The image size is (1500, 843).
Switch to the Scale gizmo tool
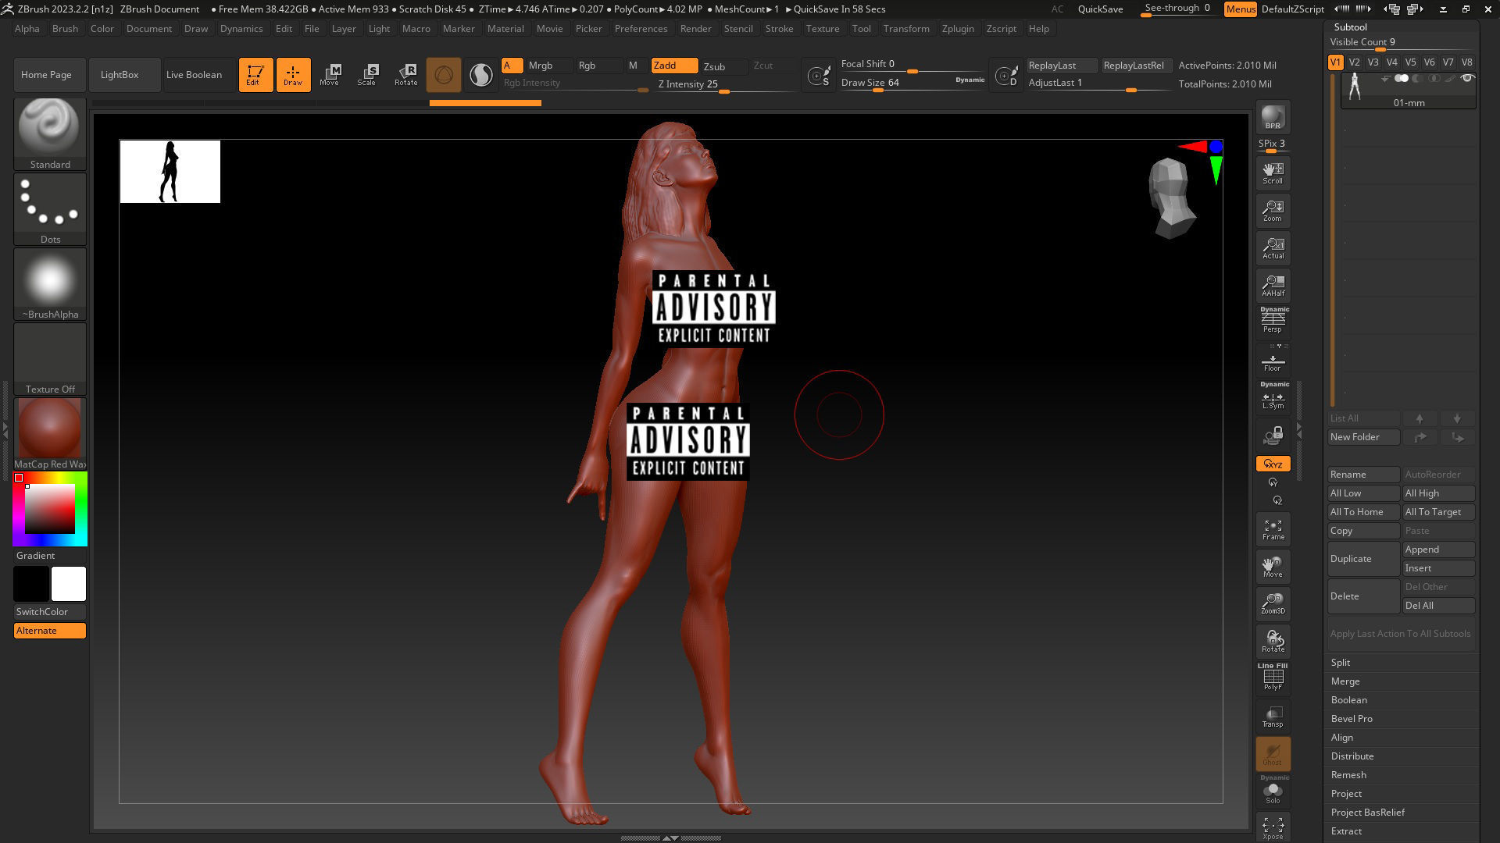[x=367, y=75]
